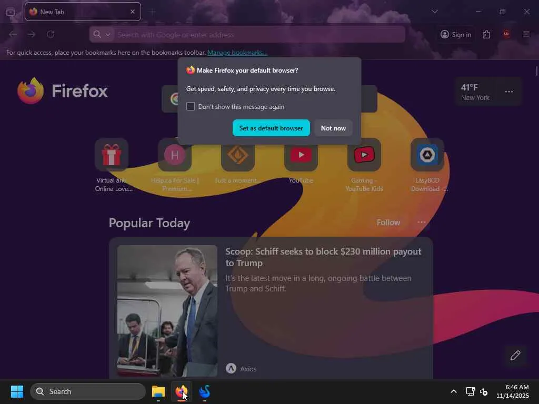Open File Explorer from the taskbar

click(158, 391)
